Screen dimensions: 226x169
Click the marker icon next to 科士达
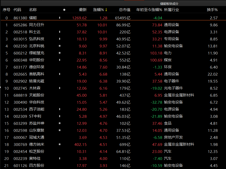click(x=60, y=32)
